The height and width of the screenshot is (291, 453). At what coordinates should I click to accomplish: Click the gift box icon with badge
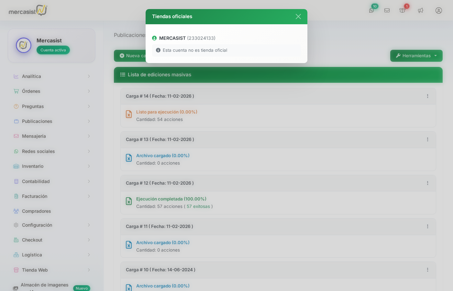click(402, 10)
